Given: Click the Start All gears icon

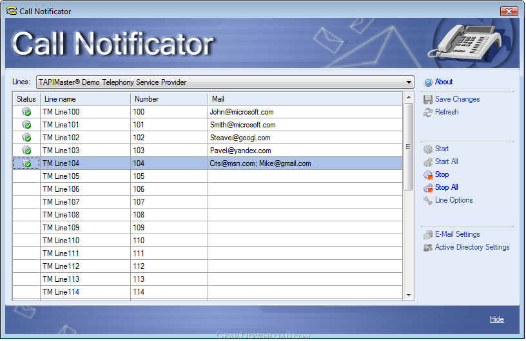Looking at the screenshot, I should tap(428, 162).
